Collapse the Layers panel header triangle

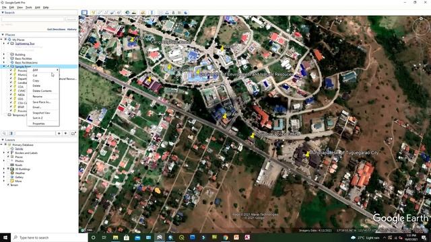point(3,140)
